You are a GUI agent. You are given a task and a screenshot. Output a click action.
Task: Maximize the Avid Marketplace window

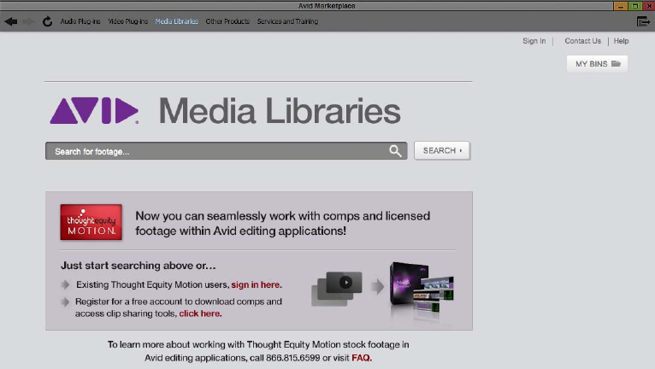coord(634,6)
